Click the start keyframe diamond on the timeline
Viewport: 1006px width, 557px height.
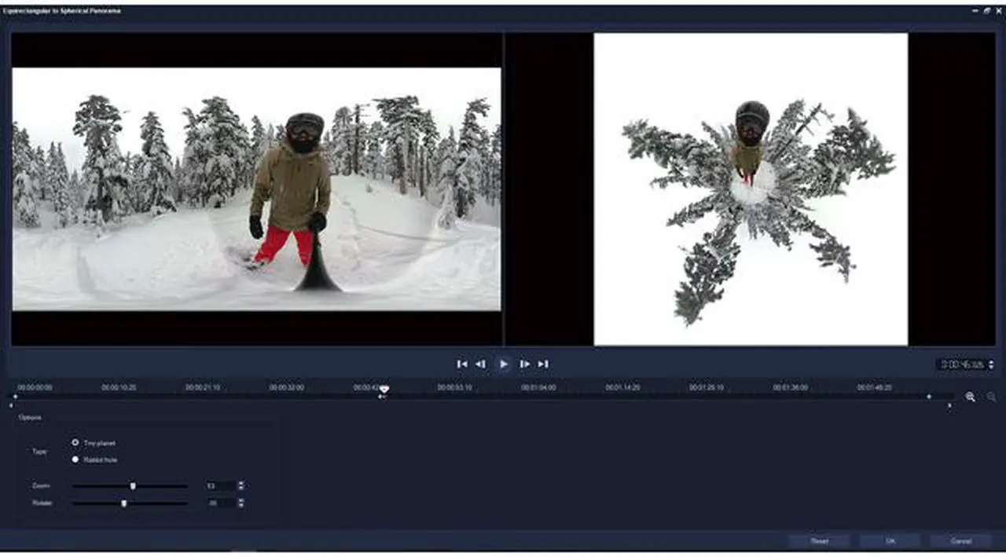[15, 397]
